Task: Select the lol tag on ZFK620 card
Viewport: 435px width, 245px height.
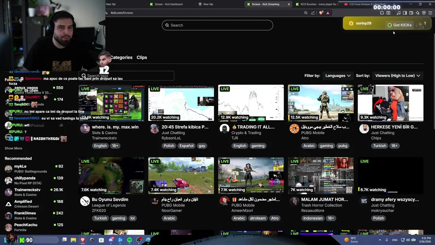Action: tap(133, 218)
